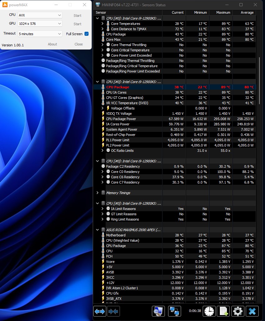Screen dimensions: 265x321
Task: Click the collapse arrows icon in HWiNFO toolbar
Action: tap(113, 311)
